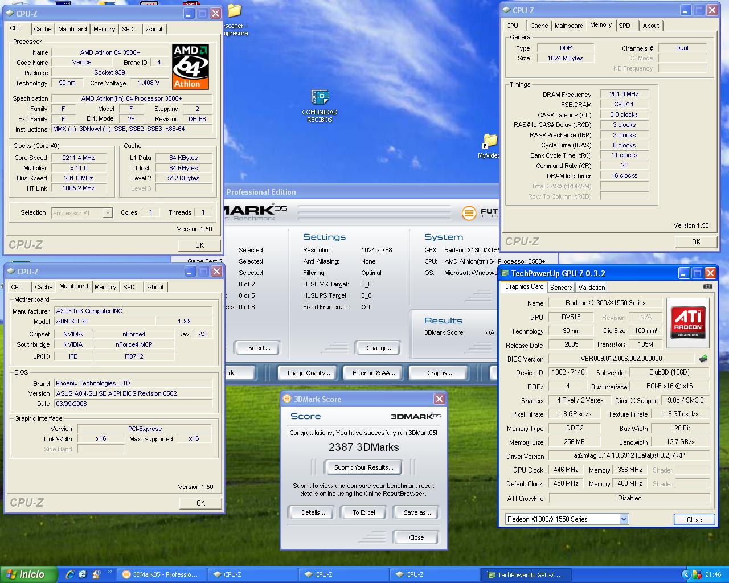The width and height of the screenshot is (729, 583).
Task: Click the ATI CrossFire Disabled field
Action: click(629, 498)
